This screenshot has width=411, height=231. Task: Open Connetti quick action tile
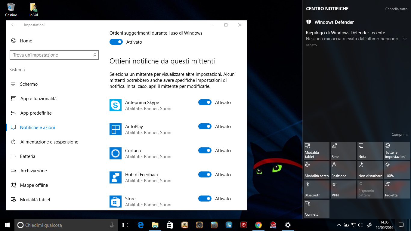pos(317,209)
